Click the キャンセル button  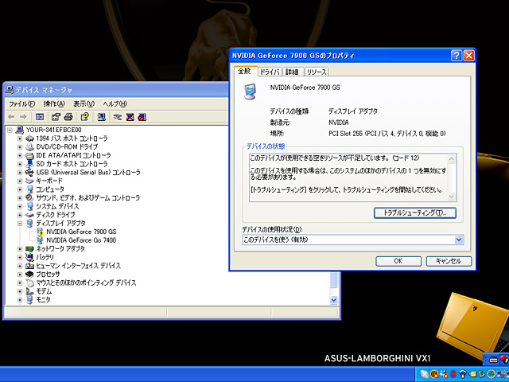click(x=449, y=261)
